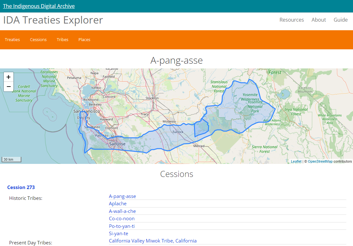353x246 pixels.
Task: Zoom out on the map
Action: (x=8, y=87)
